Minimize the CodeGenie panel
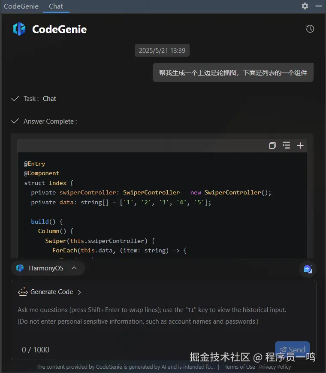 click(319, 6)
